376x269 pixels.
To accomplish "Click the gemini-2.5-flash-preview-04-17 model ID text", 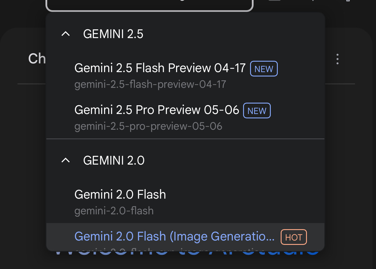I will click(150, 84).
